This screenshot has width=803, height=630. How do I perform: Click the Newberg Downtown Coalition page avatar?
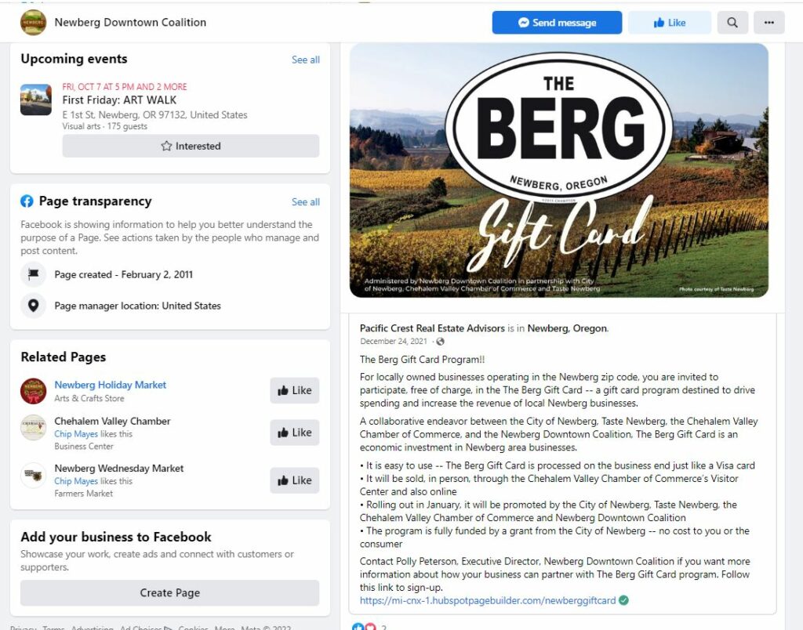[x=33, y=23]
